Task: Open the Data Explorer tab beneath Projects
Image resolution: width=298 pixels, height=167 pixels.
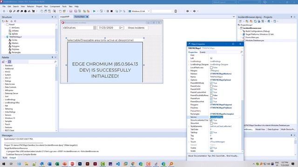Action: pos(273,129)
